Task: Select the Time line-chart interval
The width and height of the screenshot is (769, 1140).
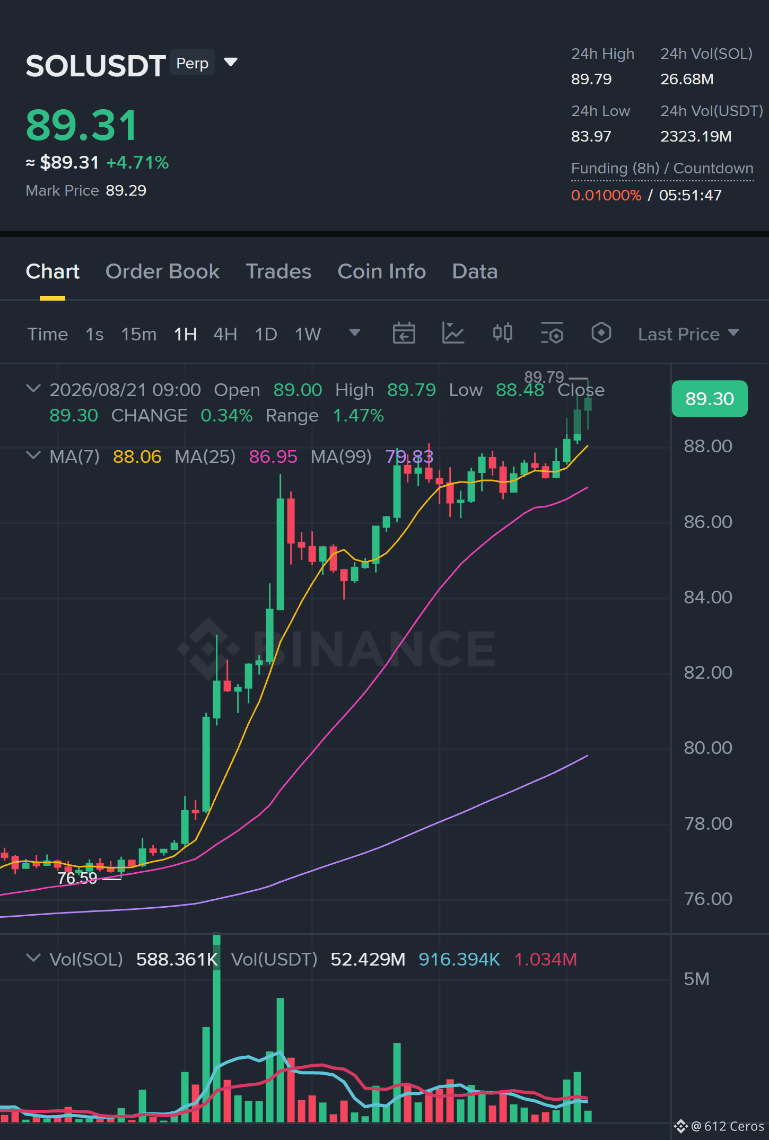Action: [48, 334]
